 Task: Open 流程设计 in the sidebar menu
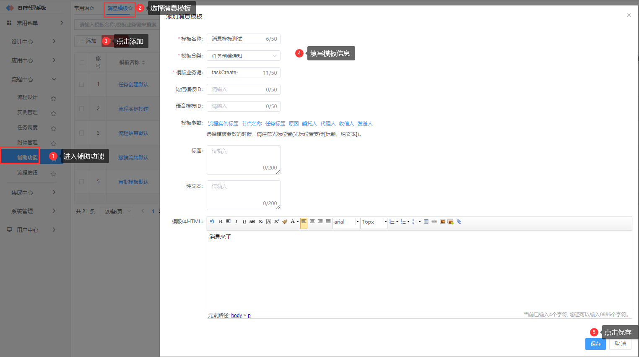click(27, 97)
